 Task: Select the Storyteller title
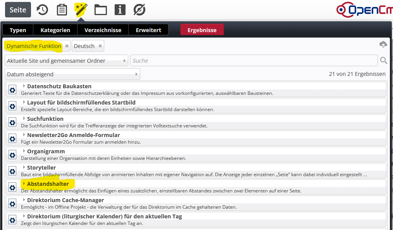41,168
